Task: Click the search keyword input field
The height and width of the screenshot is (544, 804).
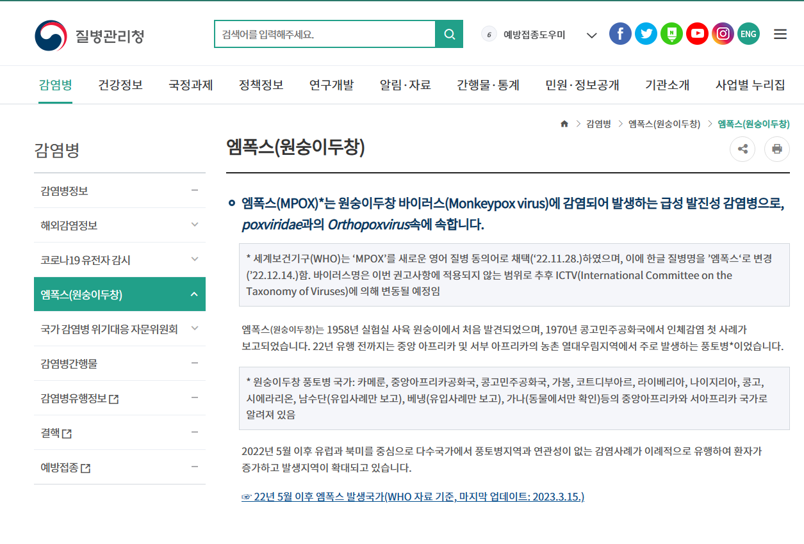Action: click(325, 34)
